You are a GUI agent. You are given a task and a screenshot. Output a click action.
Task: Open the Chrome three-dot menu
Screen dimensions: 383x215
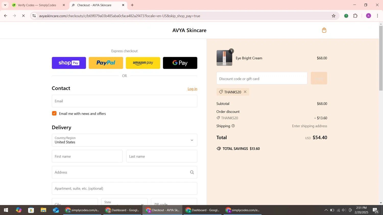point(378,16)
